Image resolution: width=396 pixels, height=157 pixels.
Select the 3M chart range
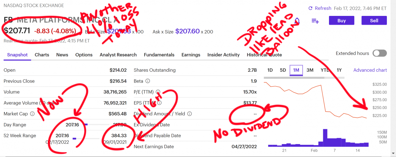click(x=310, y=70)
